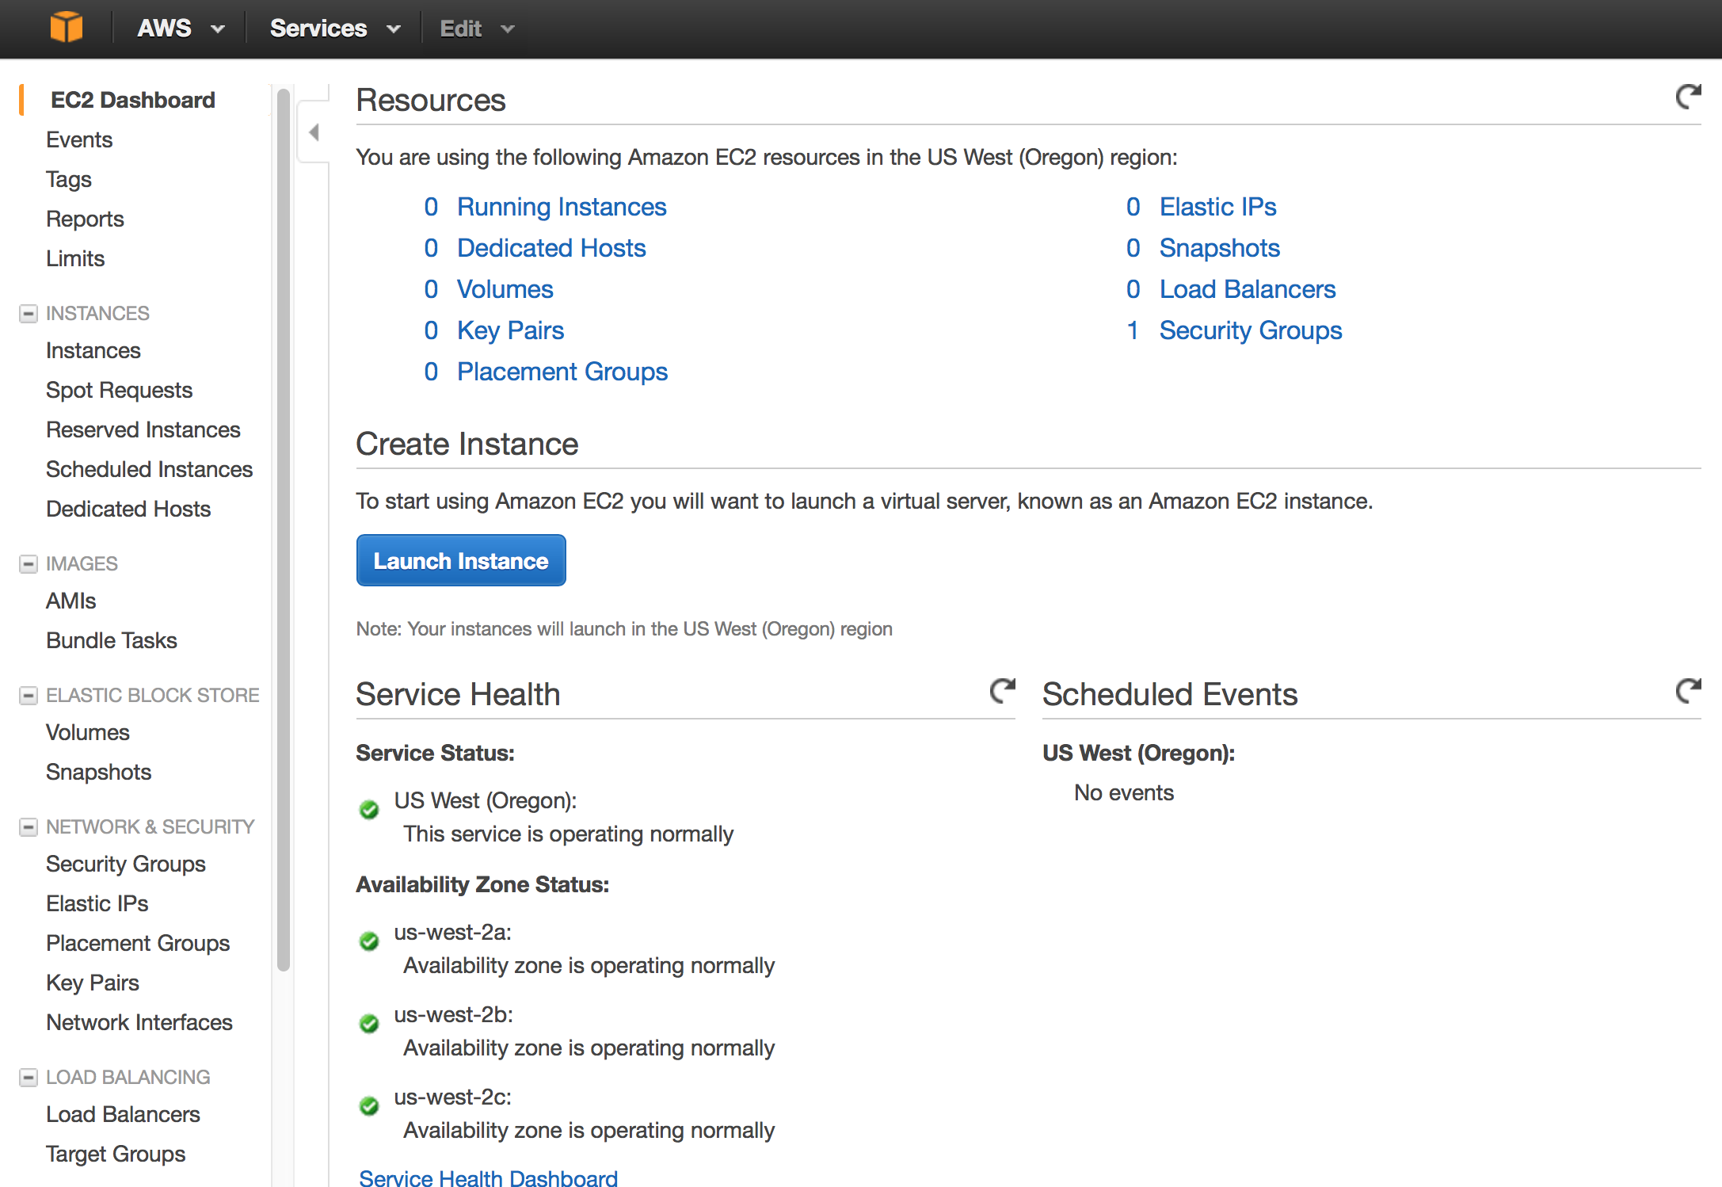1722x1187 pixels.
Task: Click the green status icon for us-west-2b
Action: click(369, 1024)
